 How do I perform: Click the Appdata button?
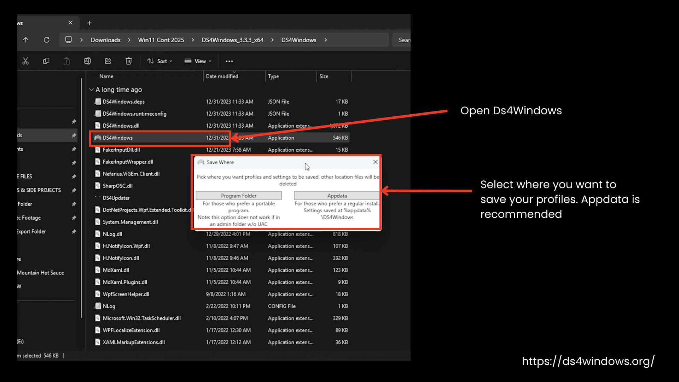click(x=337, y=196)
